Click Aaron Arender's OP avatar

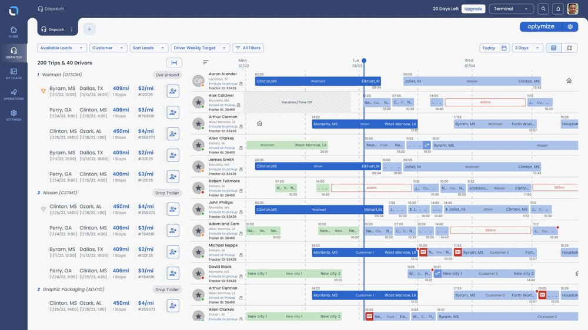point(198,81)
